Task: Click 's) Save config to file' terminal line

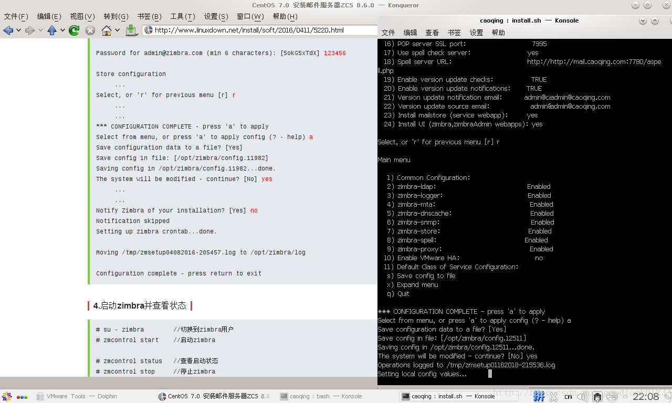Action: click(x=421, y=276)
